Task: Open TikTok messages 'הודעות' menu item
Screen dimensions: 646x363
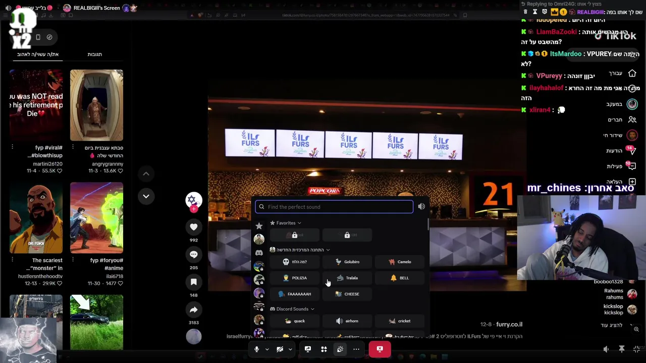Action: point(622,151)
